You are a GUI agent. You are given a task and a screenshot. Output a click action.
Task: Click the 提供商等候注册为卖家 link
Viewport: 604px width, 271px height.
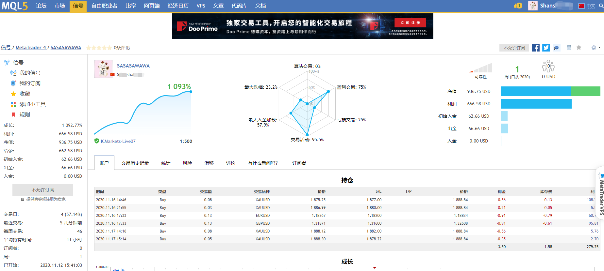point(46,199)
